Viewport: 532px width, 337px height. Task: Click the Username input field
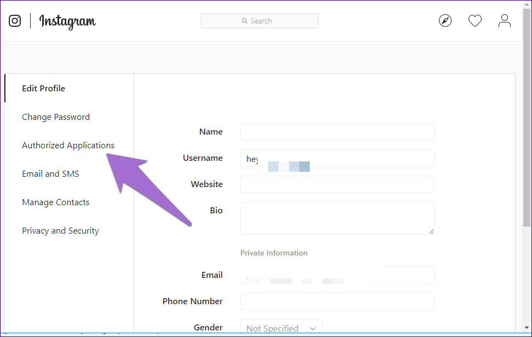click(337, 158)
